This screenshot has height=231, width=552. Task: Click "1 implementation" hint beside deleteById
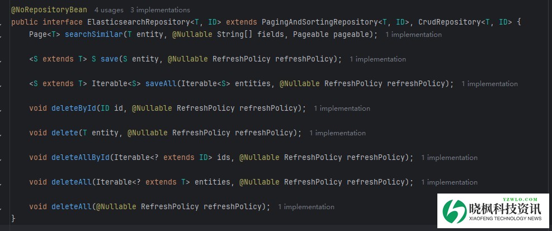point(342,109)
